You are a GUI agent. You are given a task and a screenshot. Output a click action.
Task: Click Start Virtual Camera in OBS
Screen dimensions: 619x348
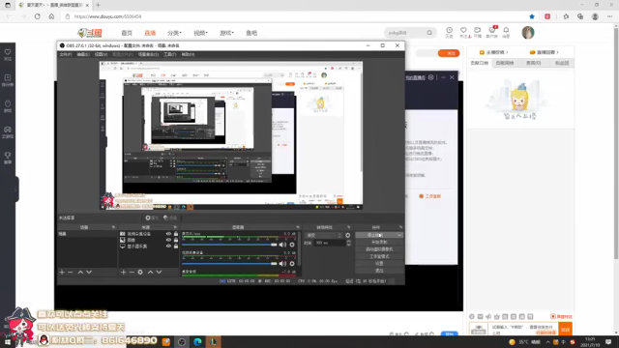(379, 249)
